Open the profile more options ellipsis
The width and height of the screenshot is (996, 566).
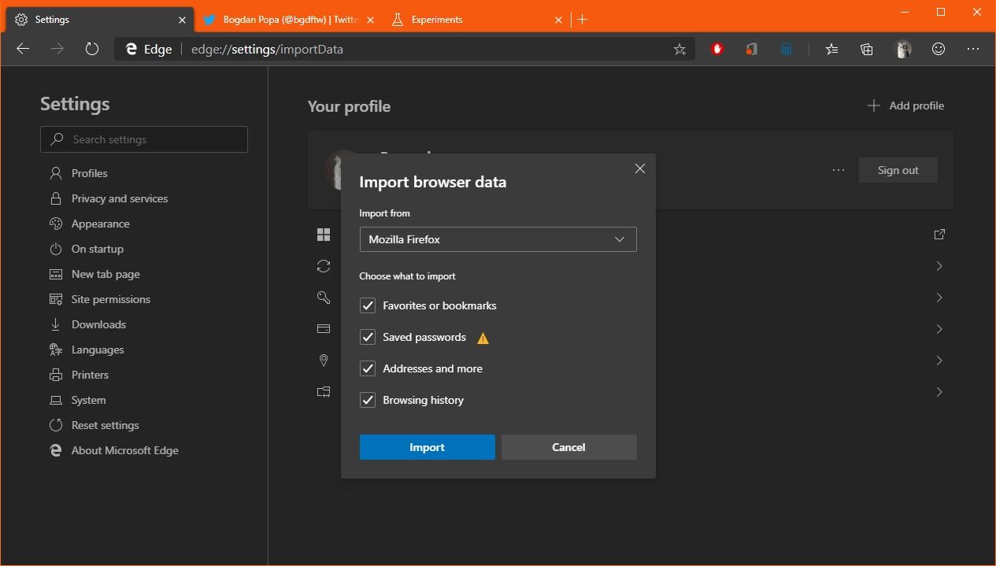839,170
